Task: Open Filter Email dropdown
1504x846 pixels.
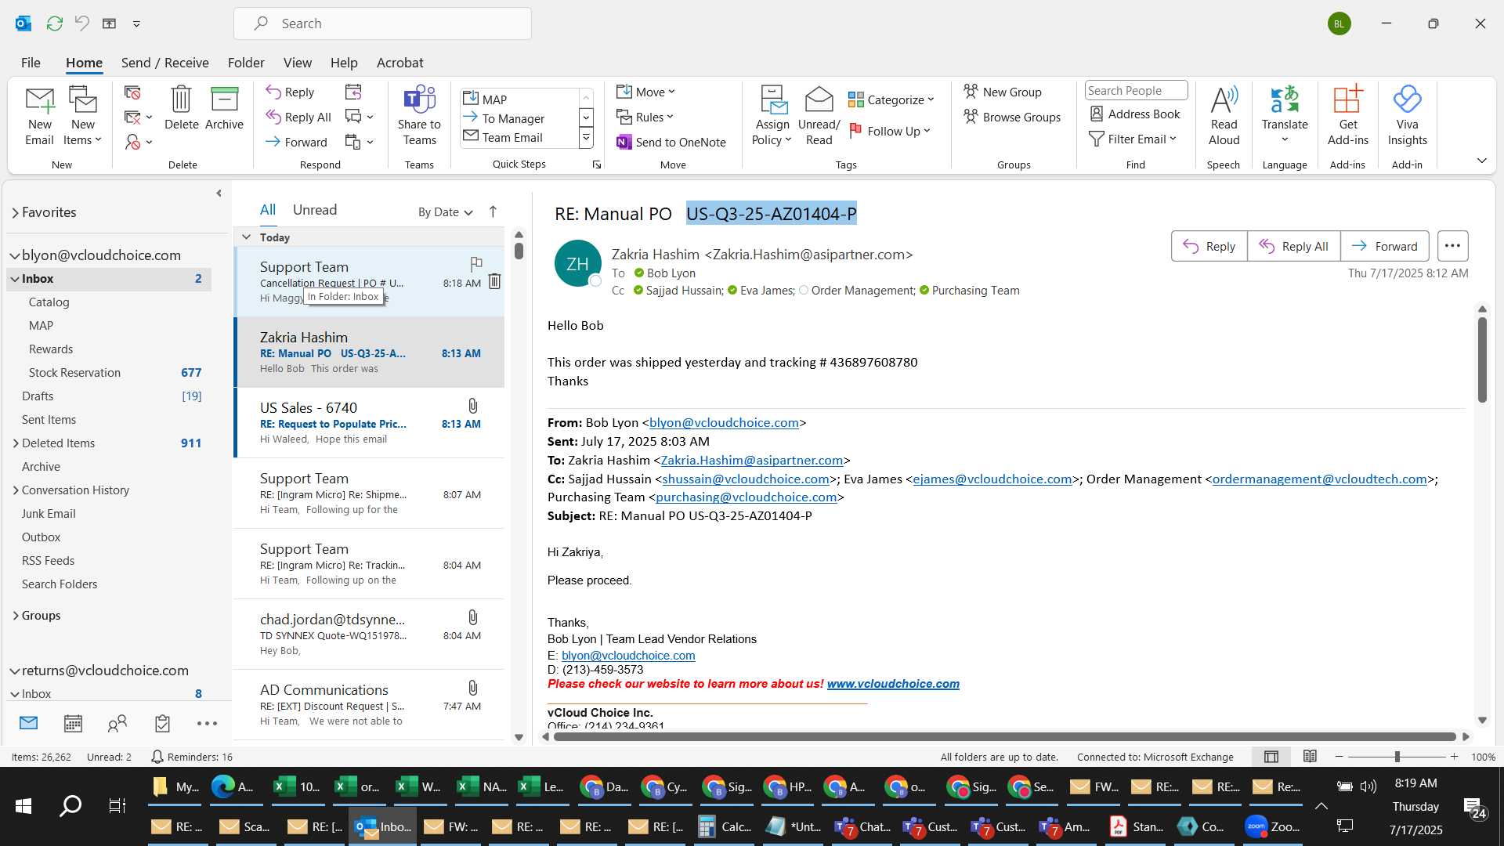Action: 1133,139
